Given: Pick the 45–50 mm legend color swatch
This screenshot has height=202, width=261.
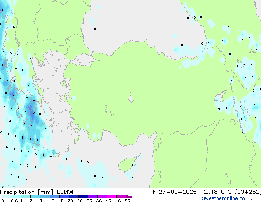Looking at the screenshot, I should tap(121, 197).
